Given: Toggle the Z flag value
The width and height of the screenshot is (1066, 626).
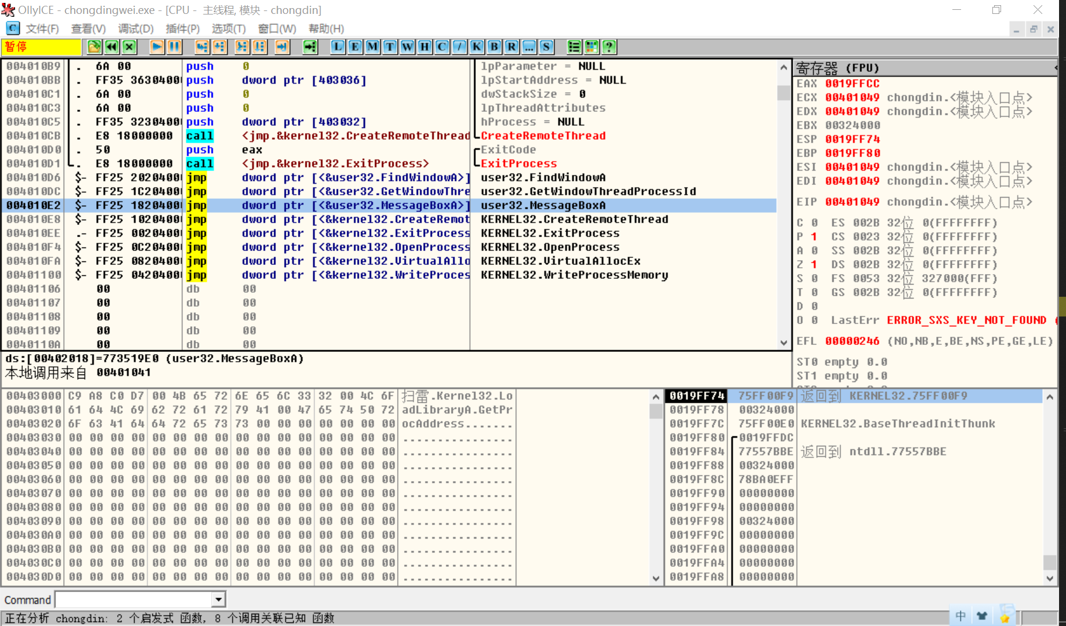Looking at the screenshot, I should [x=814, y=264].
